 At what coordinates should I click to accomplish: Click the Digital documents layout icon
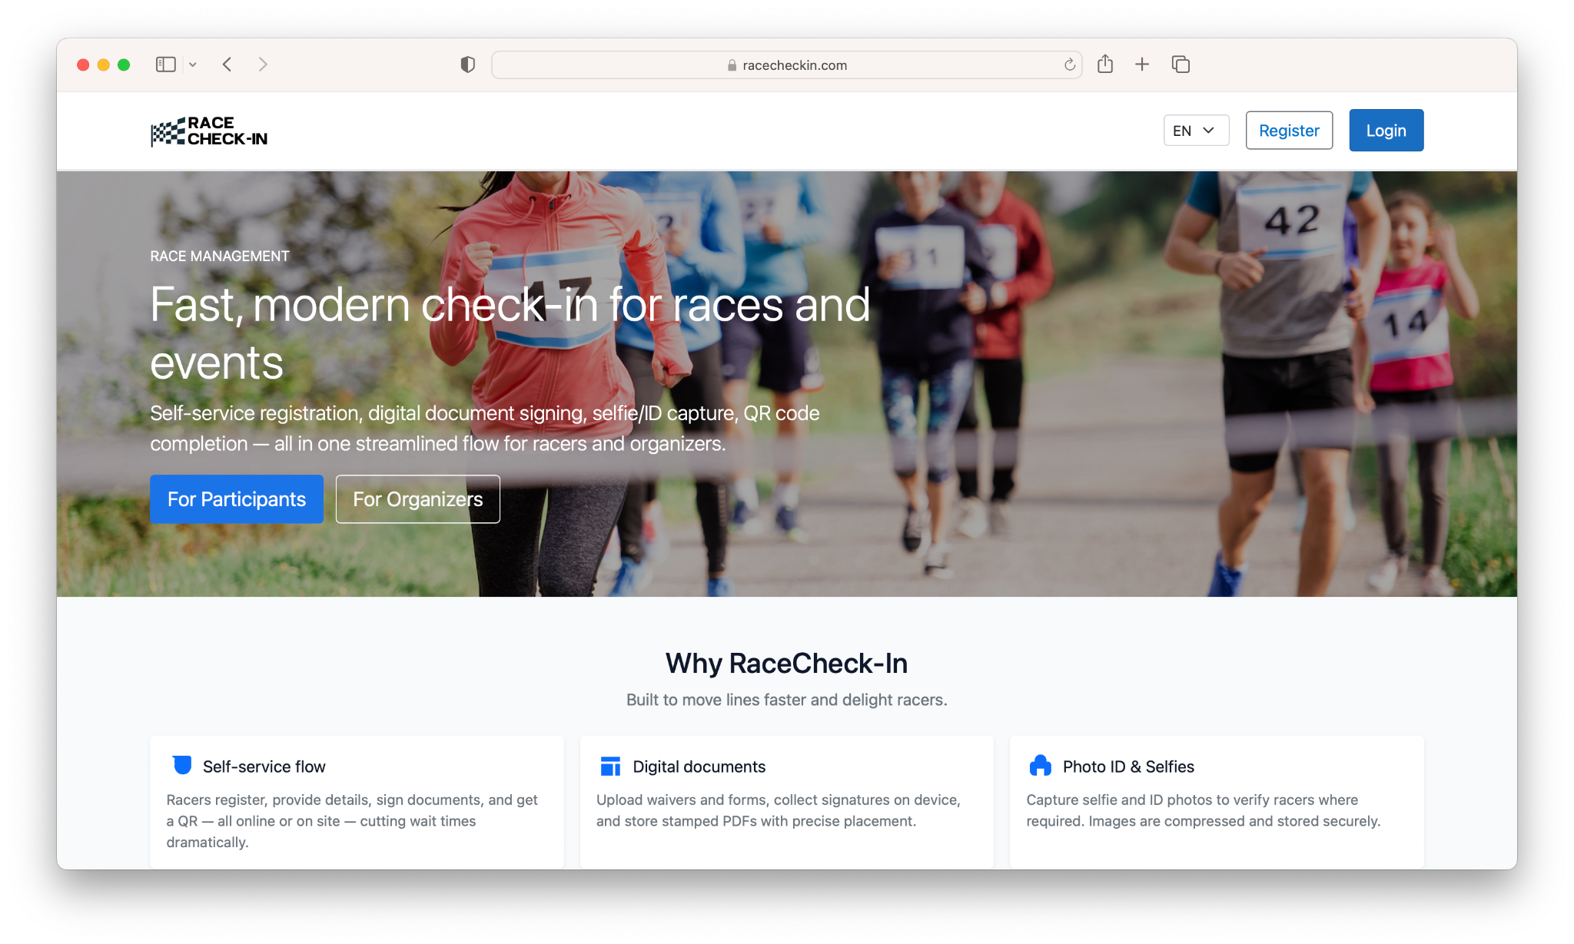tap(611, 766)
